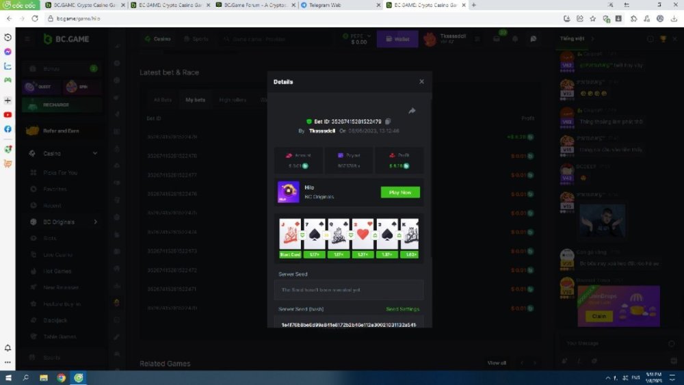The width and height of the screenshot is (684, 385).
Task: Expand BC Originals submenu arrow
Action: pyautogui.click(x=95, y=222)
